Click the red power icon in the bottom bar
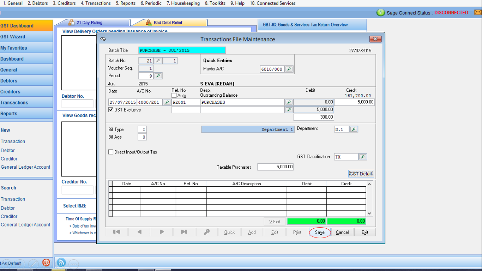The image size is (482, 271). 46,263
